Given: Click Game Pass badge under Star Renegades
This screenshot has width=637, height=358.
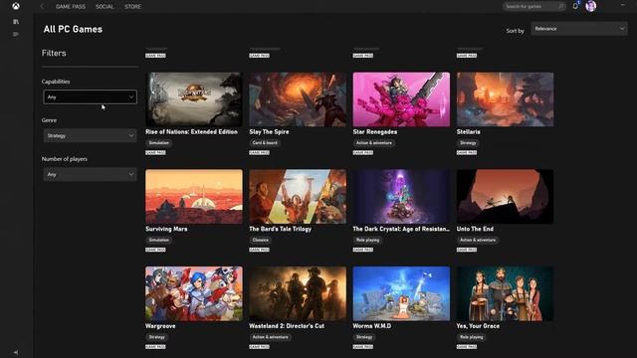Looking at the screenshot, I should (363, 152).
